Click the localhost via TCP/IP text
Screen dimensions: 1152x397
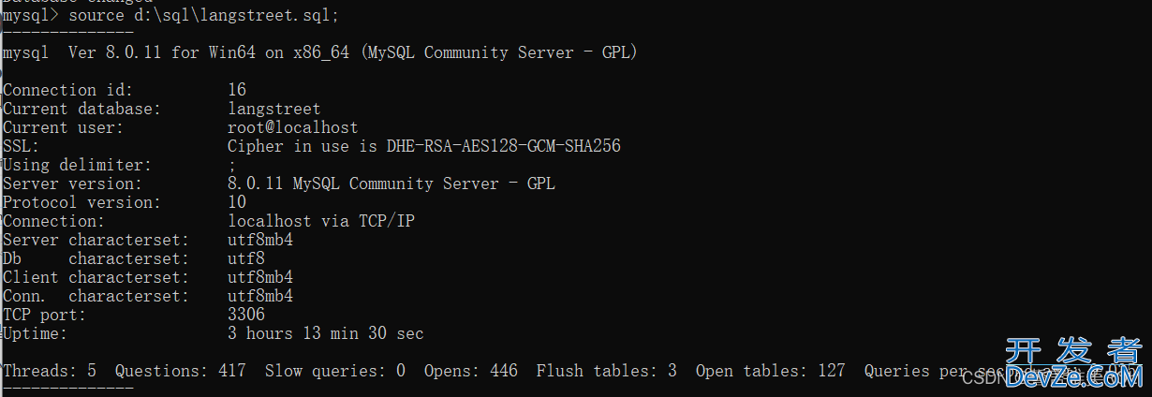[321, 221]
